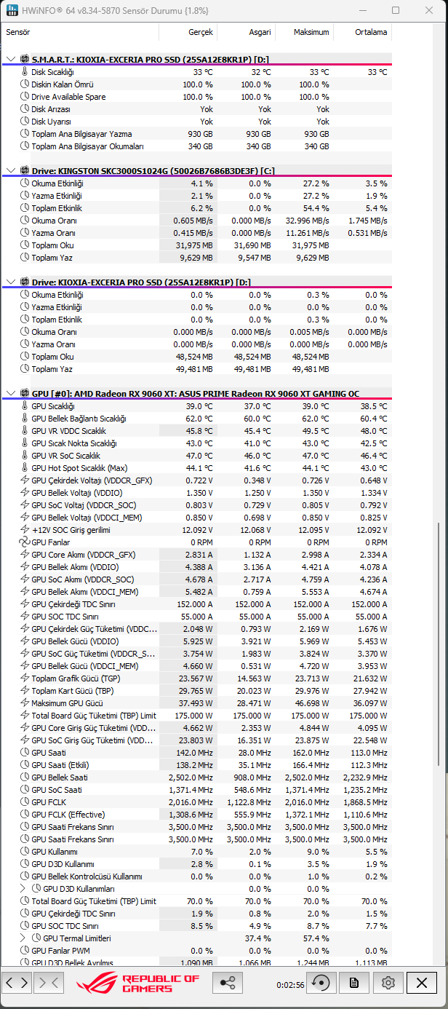Click the 2,502.0 MHz current GPU memory clock value
Screen dimensions: 448x1009
[191, 777]
